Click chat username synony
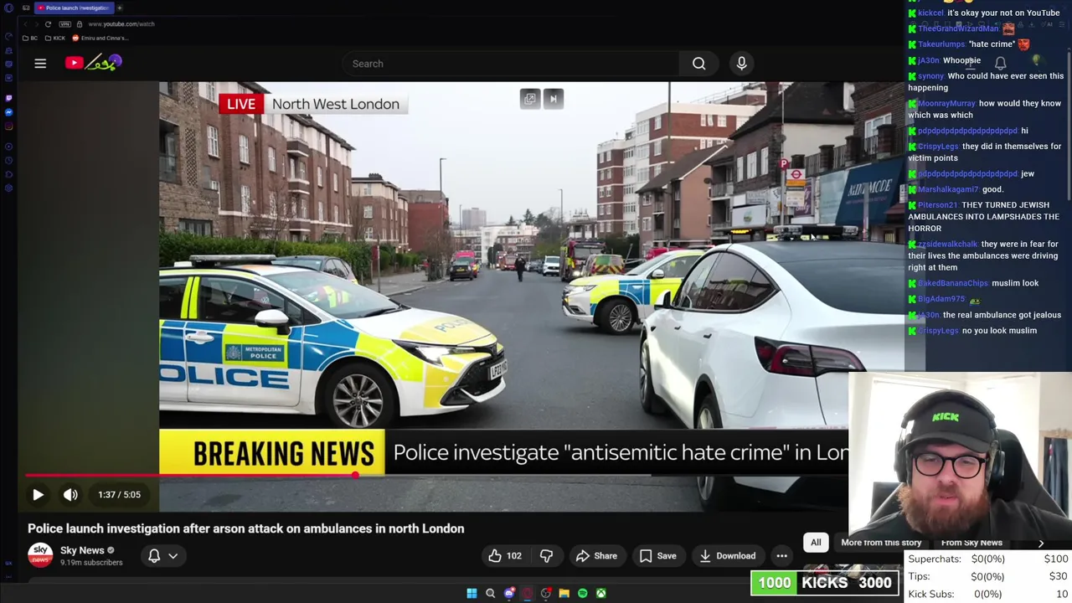Screen dimensions: 1072x603 pos(930,76)
